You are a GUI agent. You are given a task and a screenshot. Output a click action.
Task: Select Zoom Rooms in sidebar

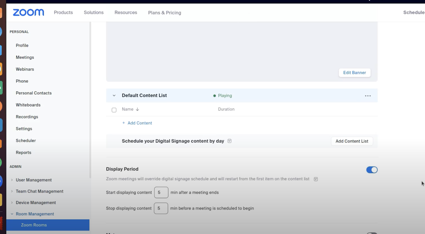pos(48,225)
